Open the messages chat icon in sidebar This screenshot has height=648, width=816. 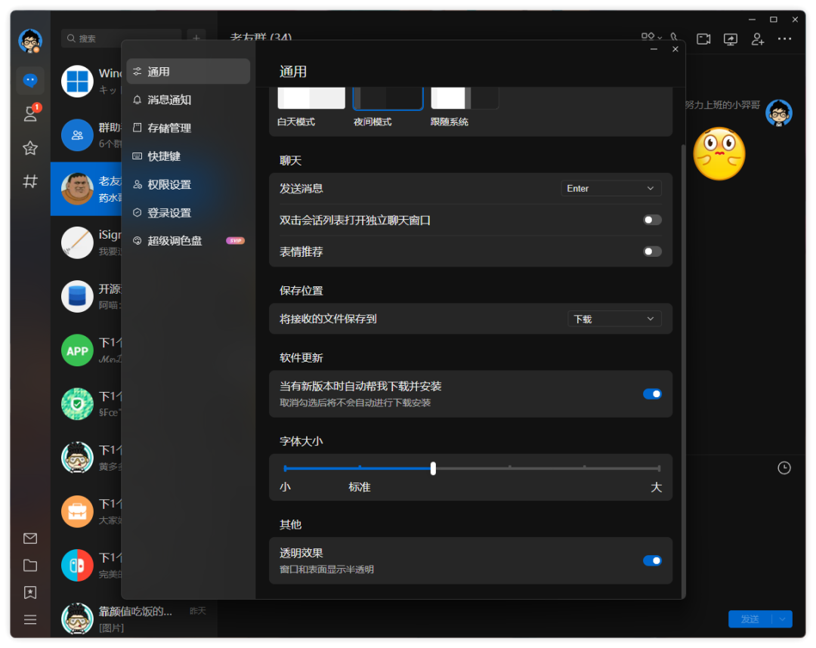[30, 81]
